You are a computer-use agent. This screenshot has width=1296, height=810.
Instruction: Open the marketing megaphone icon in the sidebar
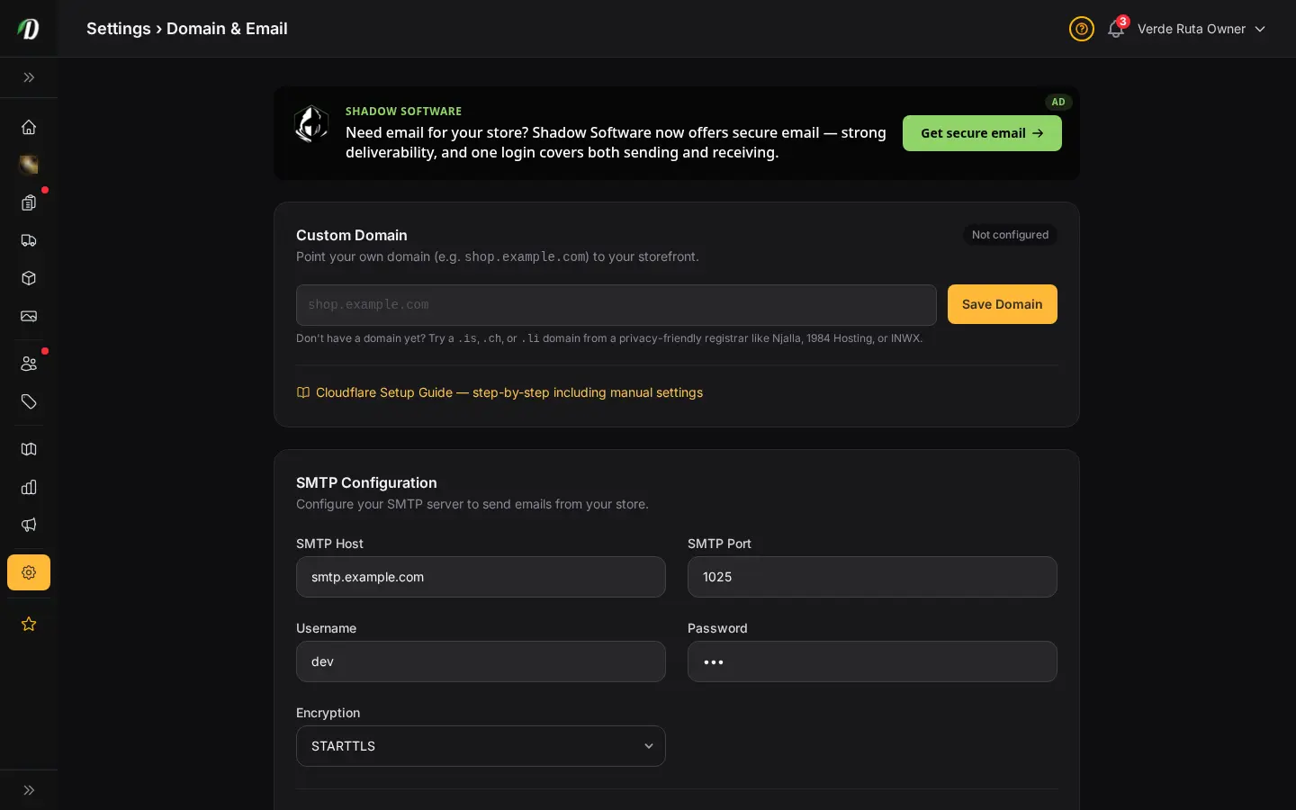(29, 525)
